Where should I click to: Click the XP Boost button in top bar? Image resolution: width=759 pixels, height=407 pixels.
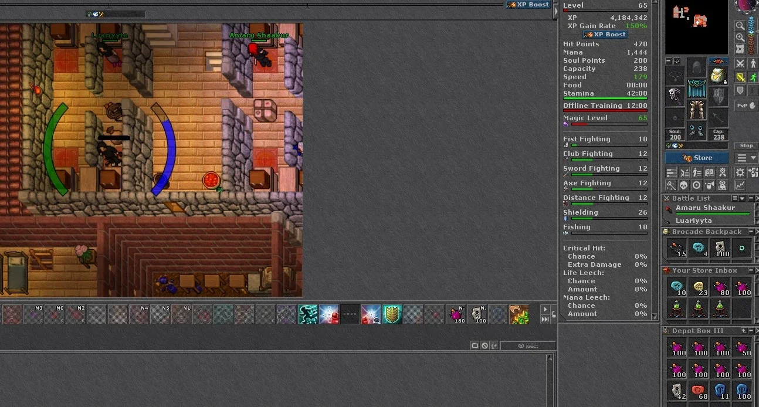(528, 4)
